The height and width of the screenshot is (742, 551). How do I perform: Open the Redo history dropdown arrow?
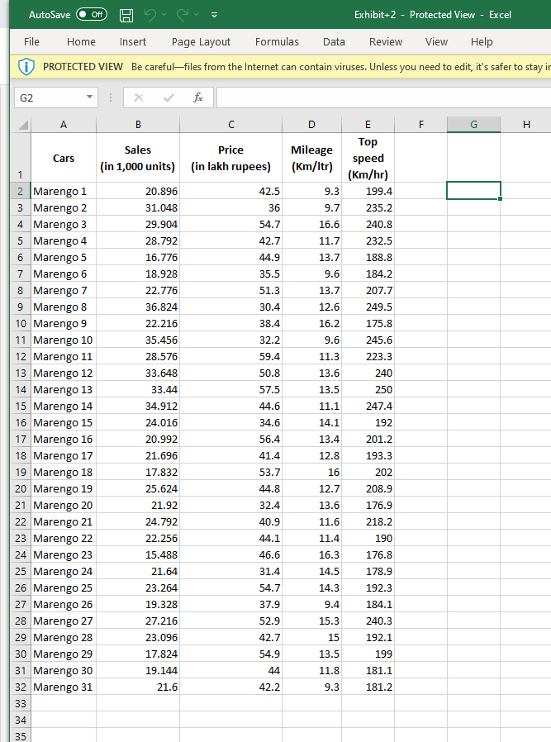(197, 15)
